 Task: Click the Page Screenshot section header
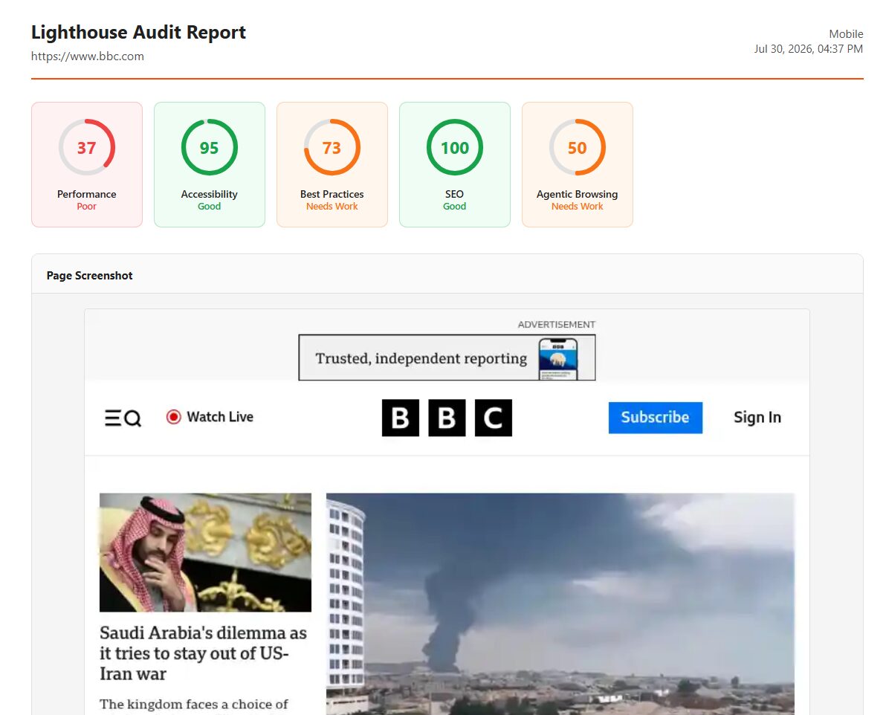(89, 275)
